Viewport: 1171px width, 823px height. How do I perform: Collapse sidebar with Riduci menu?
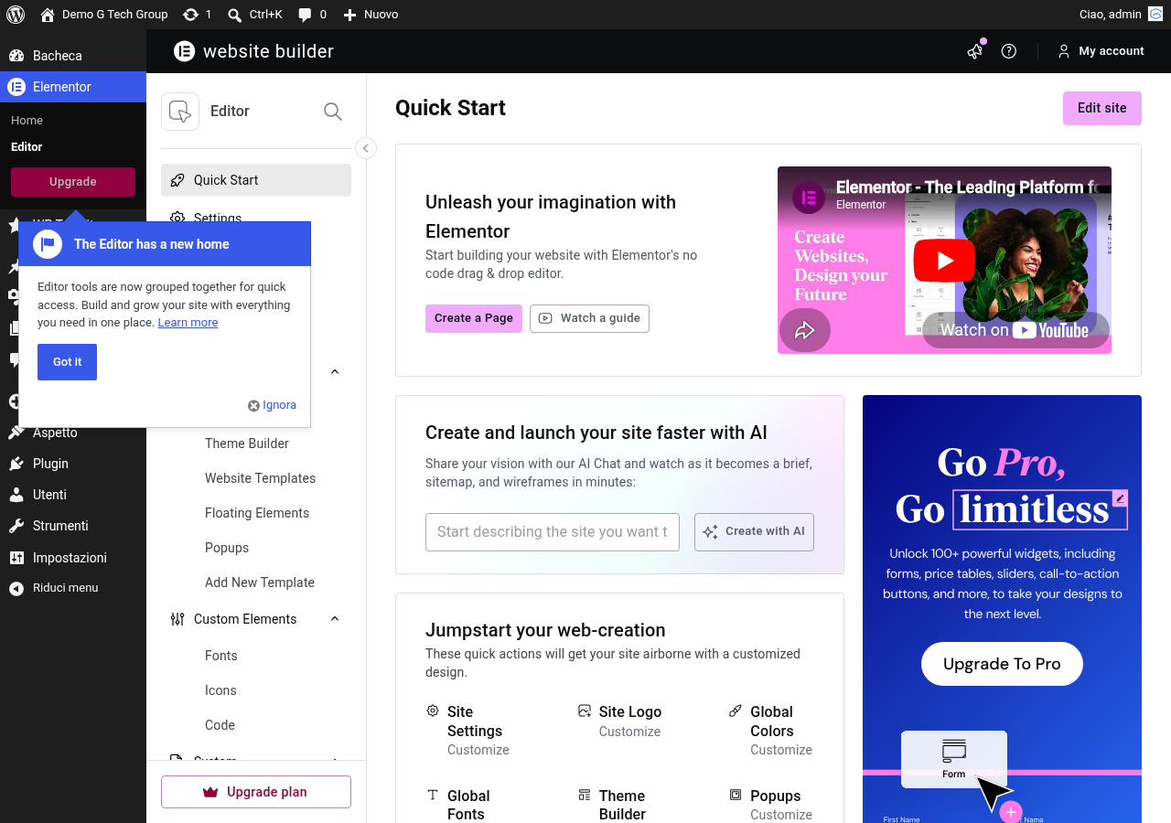(73, 588)
